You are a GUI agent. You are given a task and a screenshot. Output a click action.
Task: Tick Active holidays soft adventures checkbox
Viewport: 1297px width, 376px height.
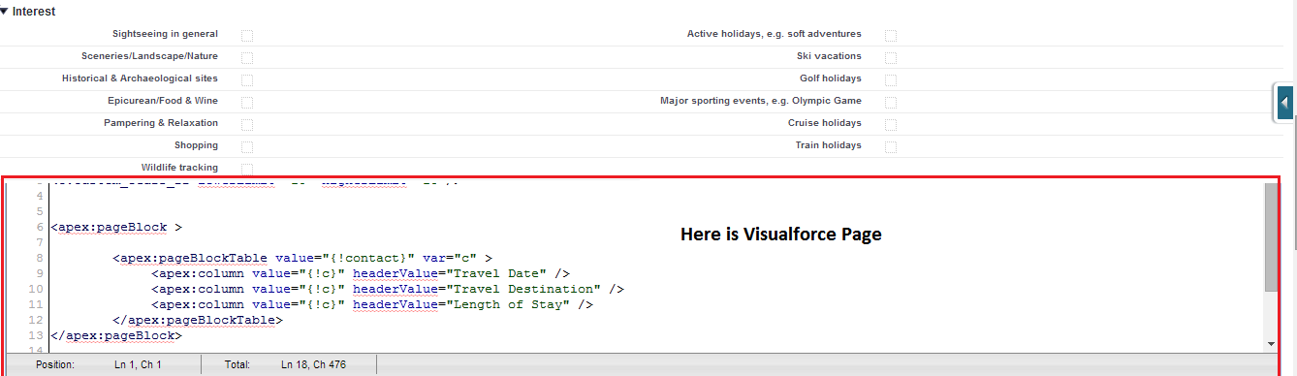[x=891, y=35]
